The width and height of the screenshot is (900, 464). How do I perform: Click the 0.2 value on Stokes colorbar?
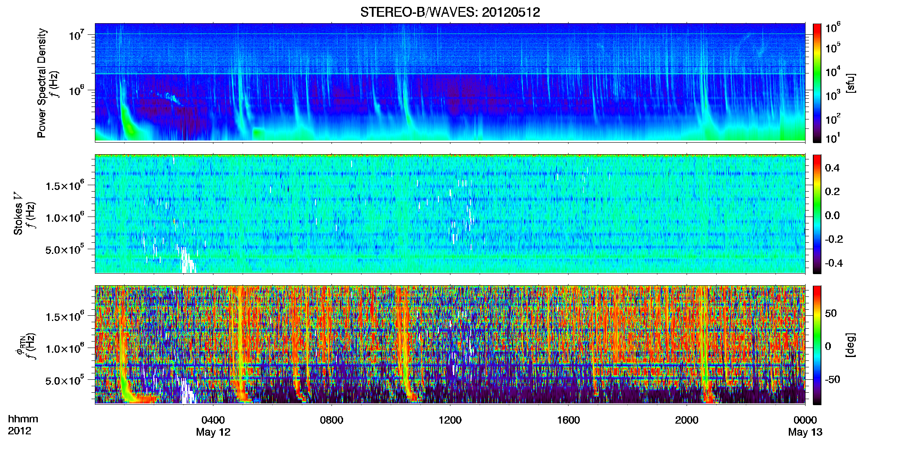tap(832, 192)
